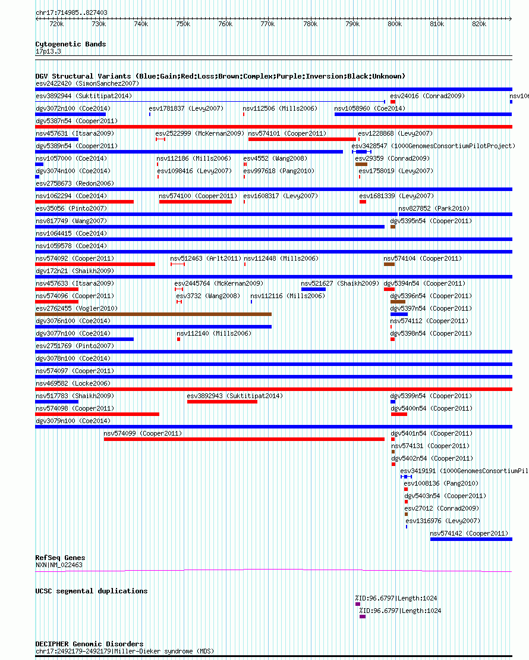Viewport: 529px width, 660px height.
Task: Open nsv817749 (Wang2007) variant
Action: tap(71, 221)
